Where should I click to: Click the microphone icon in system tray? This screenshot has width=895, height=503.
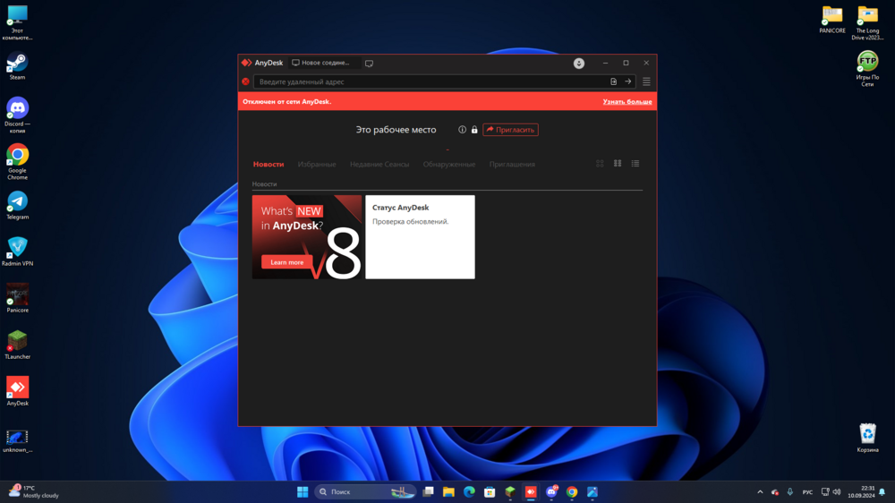(790, 491)
